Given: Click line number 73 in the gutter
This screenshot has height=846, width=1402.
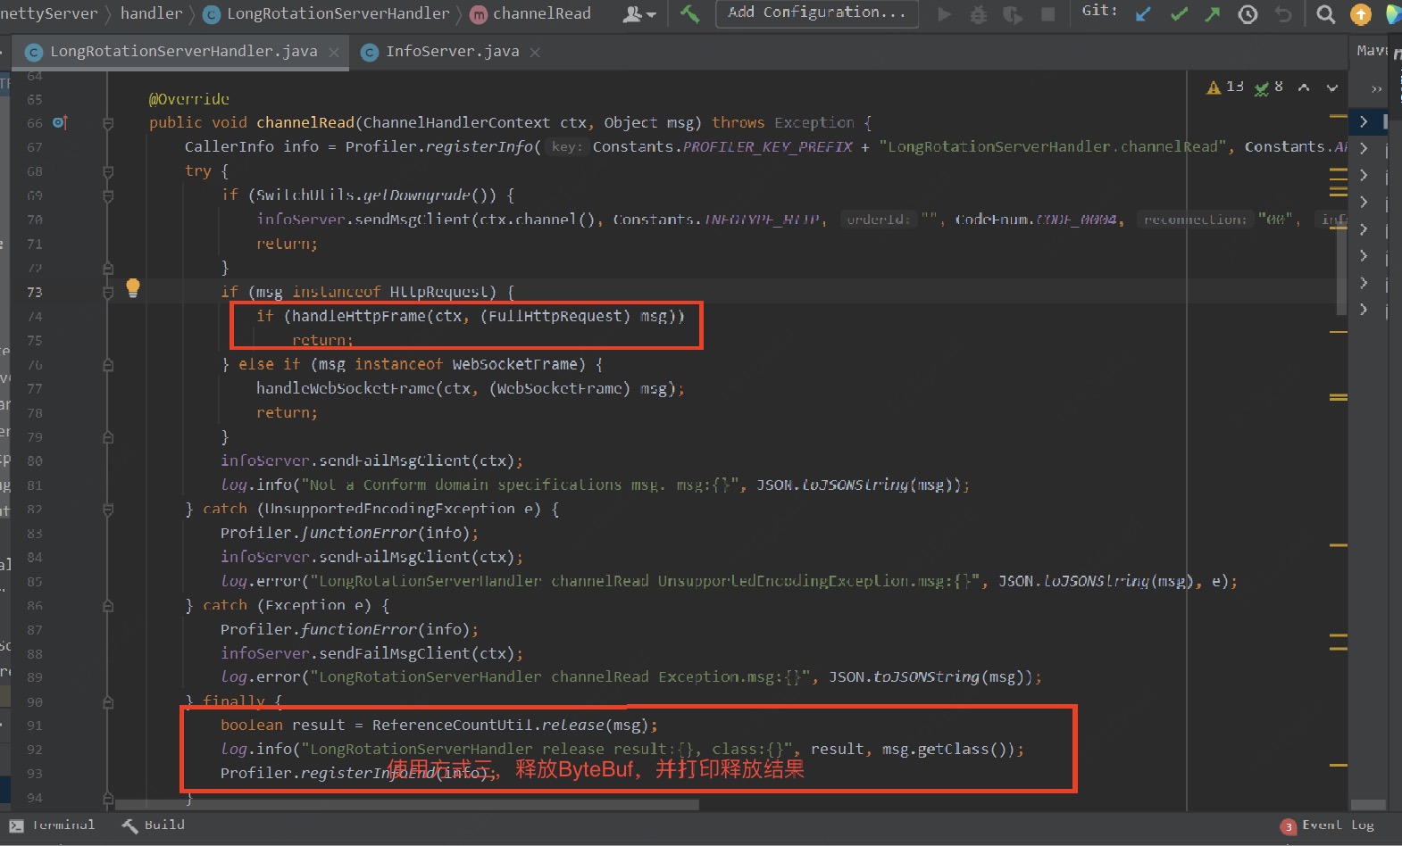Looking at the screenshot, I should click(34, 292).
